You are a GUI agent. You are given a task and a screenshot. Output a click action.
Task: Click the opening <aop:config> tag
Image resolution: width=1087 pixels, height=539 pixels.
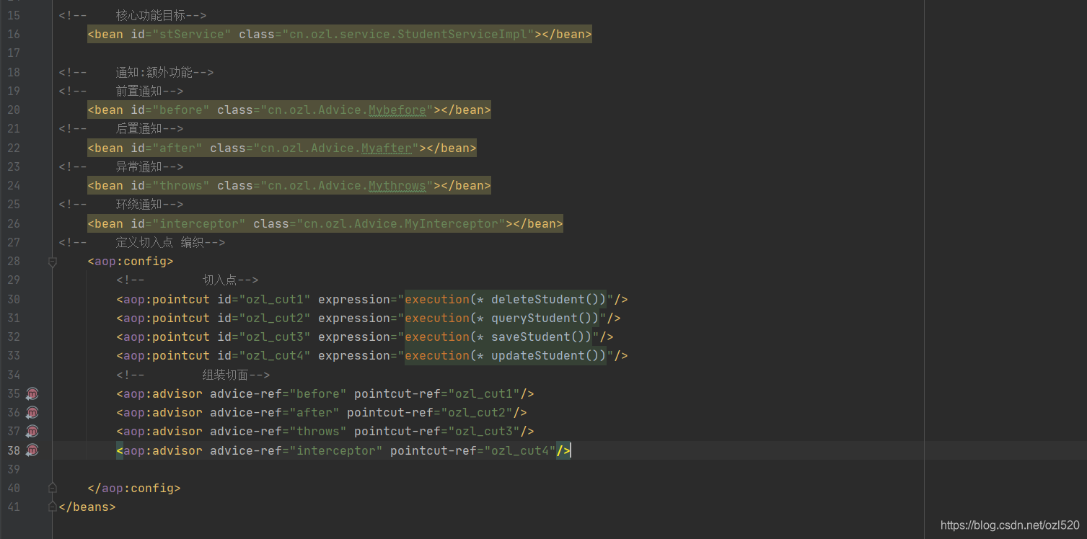coord(131,262)
